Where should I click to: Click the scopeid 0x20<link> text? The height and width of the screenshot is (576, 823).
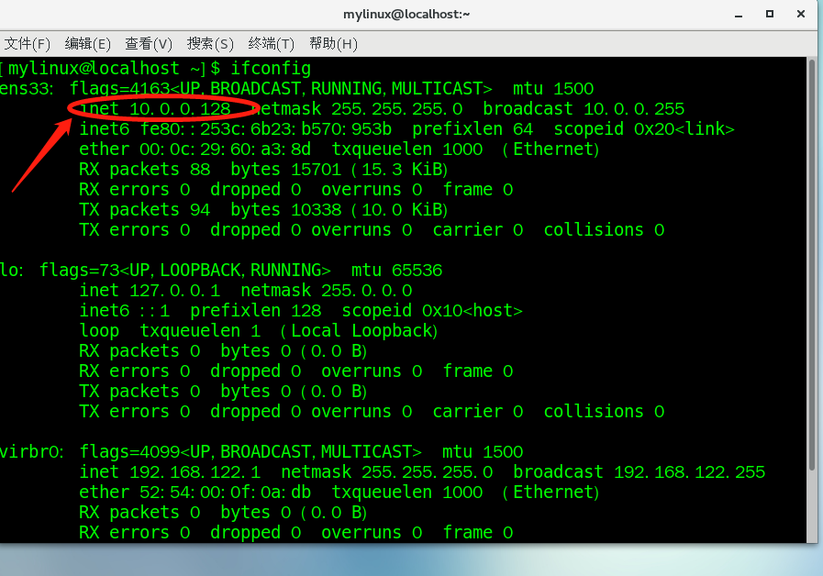click(644, 129)
